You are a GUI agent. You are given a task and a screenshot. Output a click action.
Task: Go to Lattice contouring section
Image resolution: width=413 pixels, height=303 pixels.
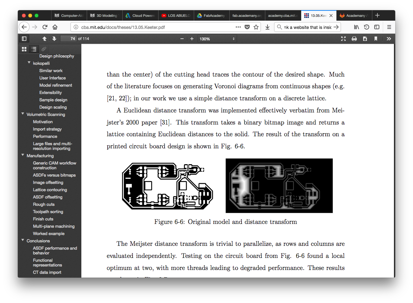[x=50, y=190]
